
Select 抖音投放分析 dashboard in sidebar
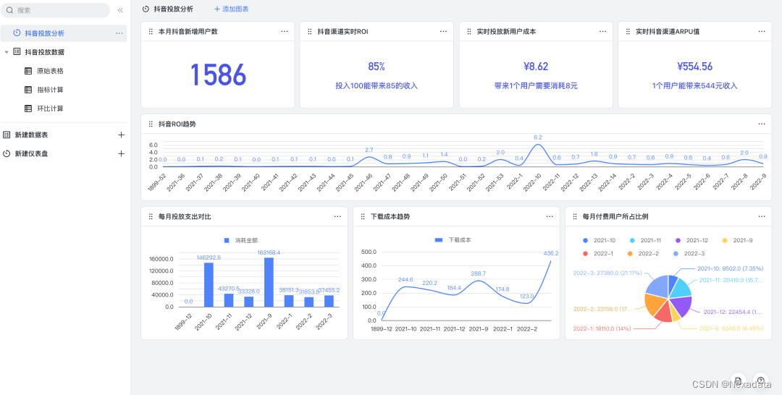[x=63, y=33]
